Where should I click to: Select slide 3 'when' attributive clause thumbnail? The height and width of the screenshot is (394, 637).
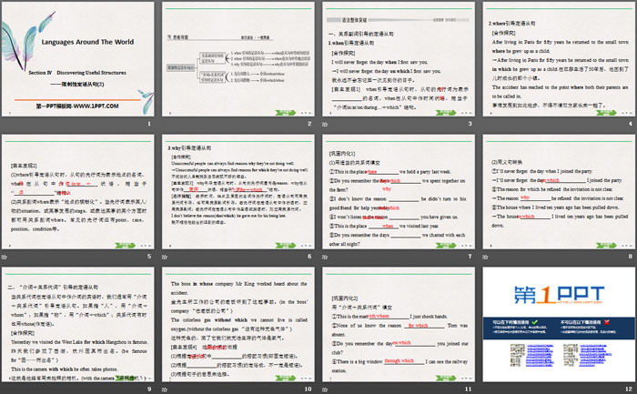point(399,59)
